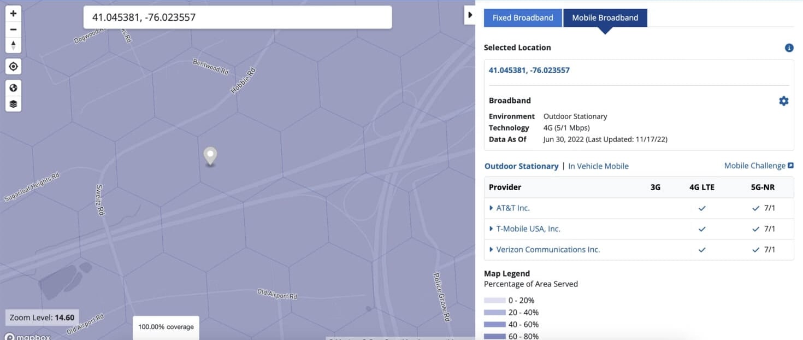Screen dimensions: 803x340
Task: Collapse the side panel with the arrow
Action: (470, 15)
